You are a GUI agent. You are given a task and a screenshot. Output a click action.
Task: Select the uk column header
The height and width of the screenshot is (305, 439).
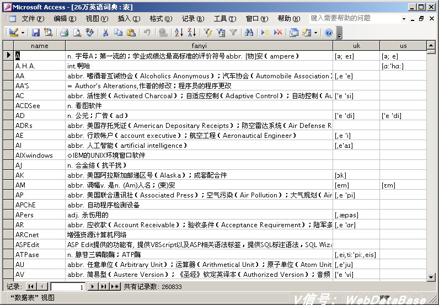point(356,46)
